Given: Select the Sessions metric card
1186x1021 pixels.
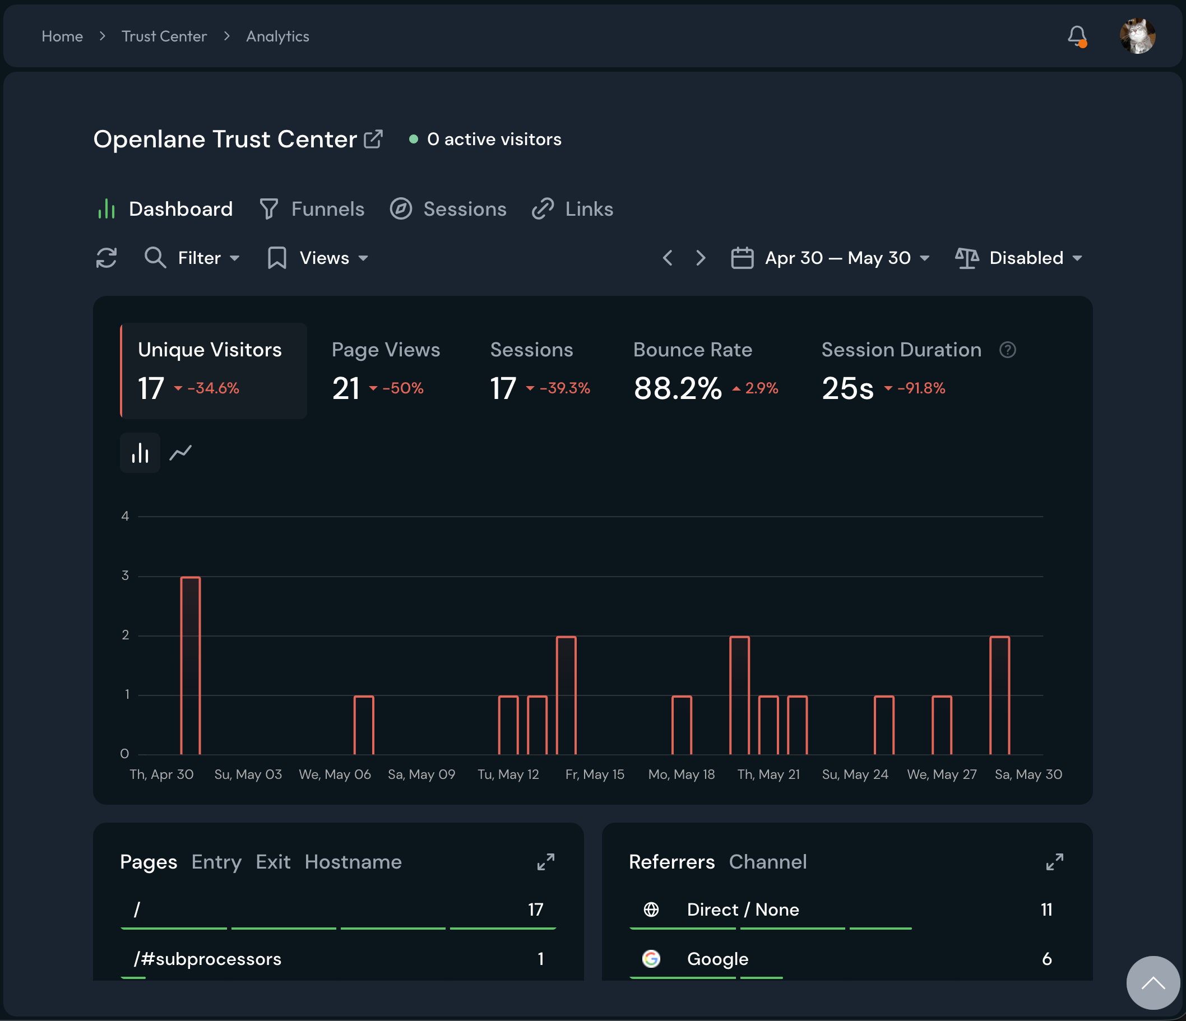Looking at the screenshot, I should 540,371.
